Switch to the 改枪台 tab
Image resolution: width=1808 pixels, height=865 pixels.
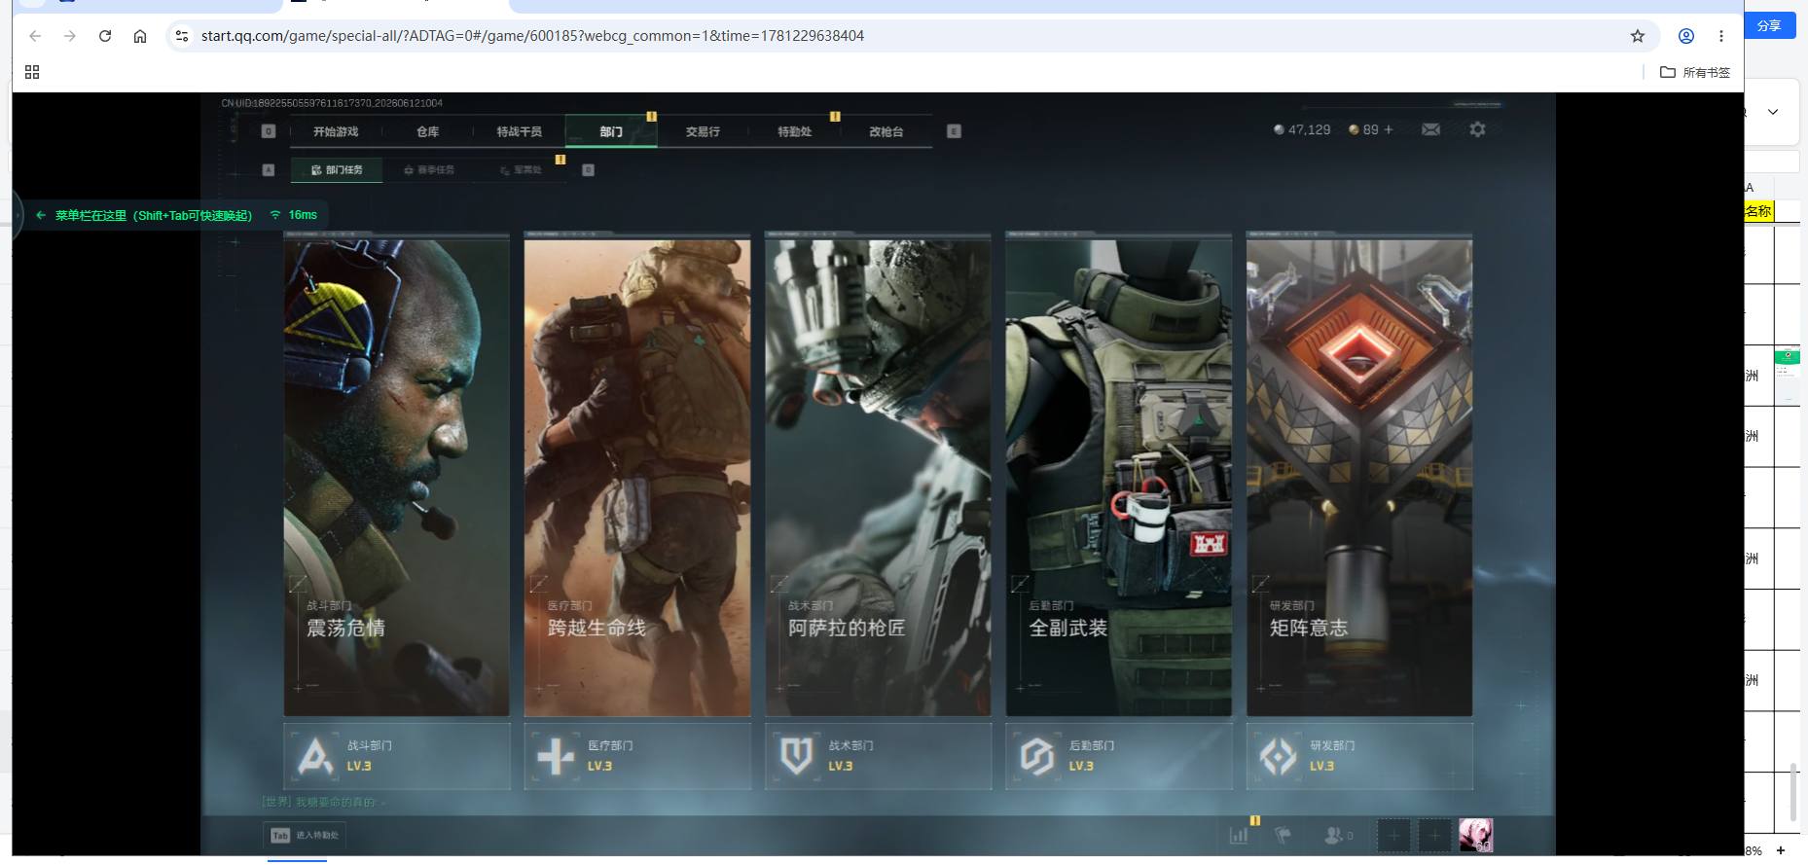(886, 131)
